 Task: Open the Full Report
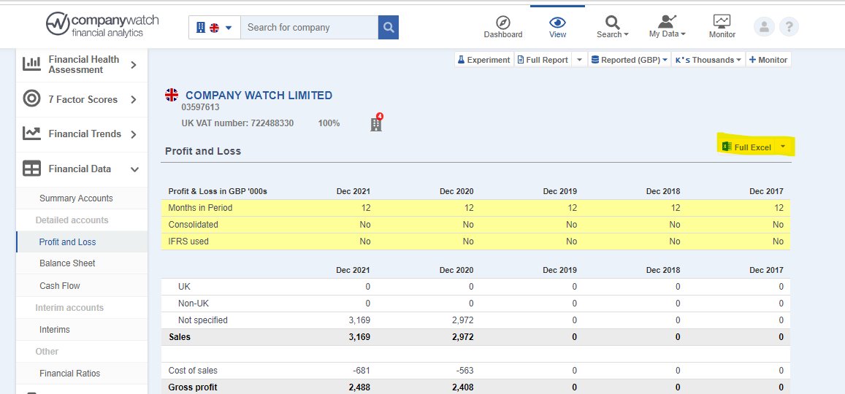(x=542, y=60)
